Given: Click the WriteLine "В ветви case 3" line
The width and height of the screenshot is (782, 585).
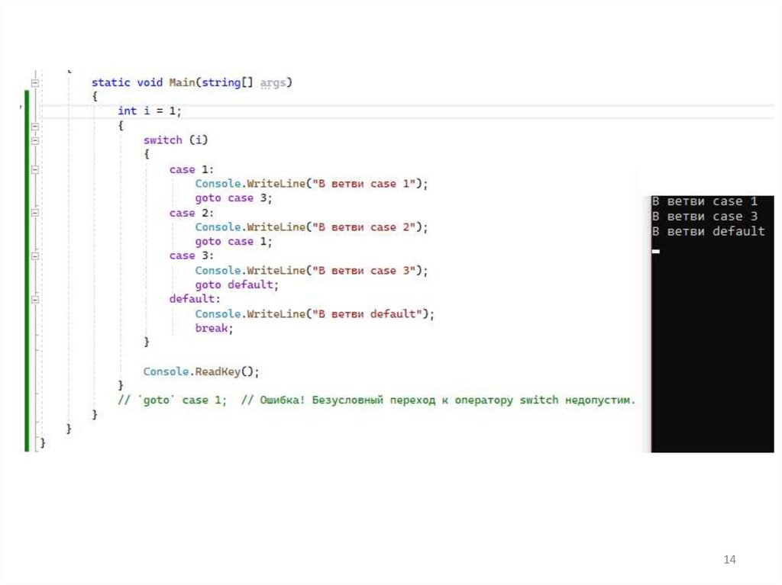Looking at the screenshot, I should point(312,271).
